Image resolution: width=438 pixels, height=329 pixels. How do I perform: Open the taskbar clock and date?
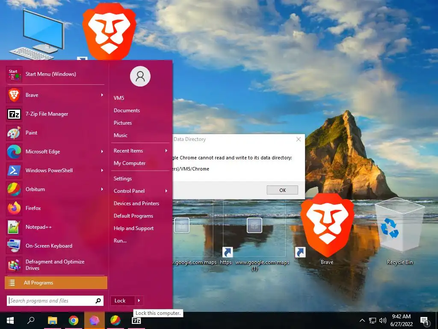tap(401, 320)
